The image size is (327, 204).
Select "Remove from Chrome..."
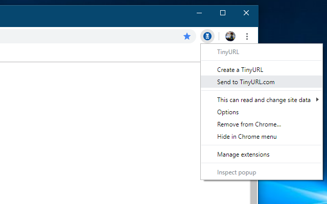[x=262, y=124]
